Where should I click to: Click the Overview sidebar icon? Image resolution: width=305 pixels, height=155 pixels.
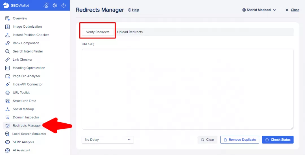7,18
